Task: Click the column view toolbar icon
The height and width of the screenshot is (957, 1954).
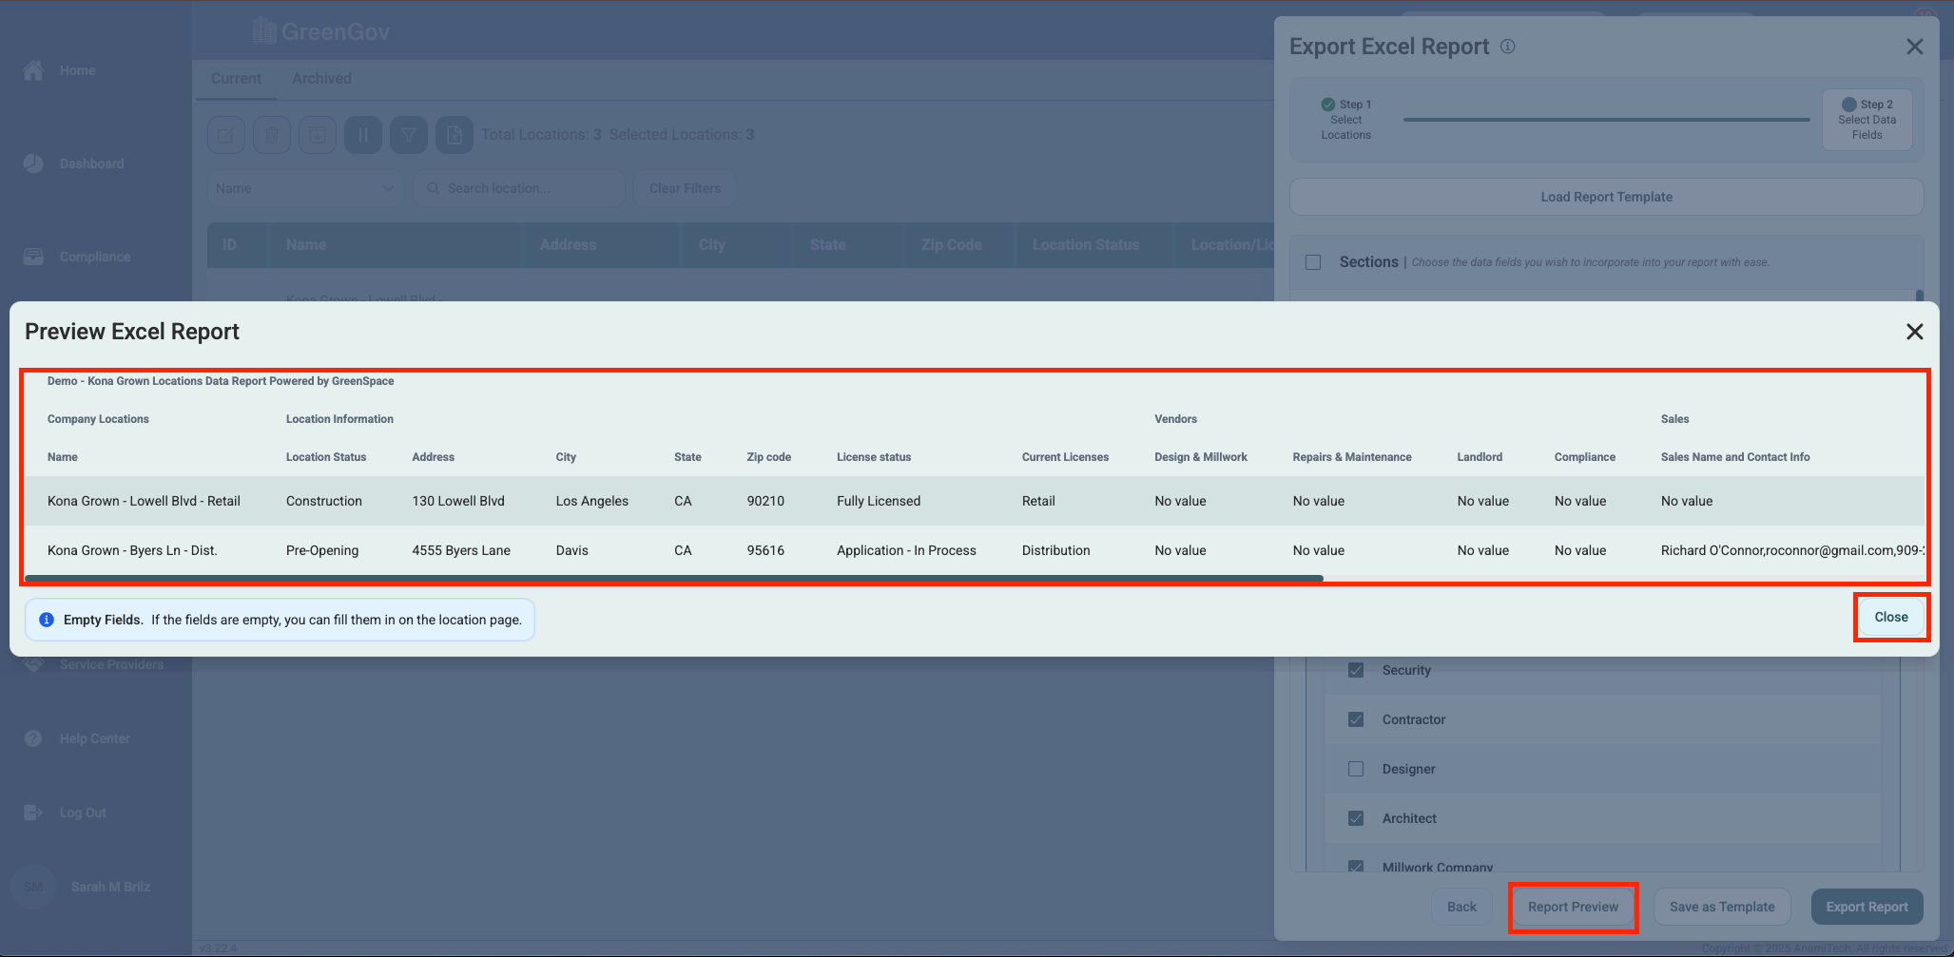Action: pos(363,135)
